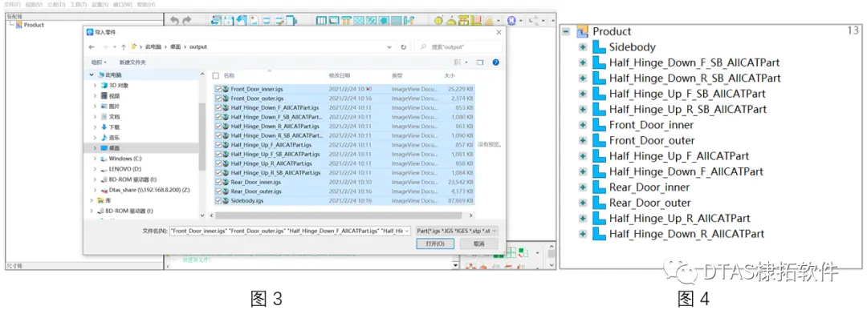Sort files by the 大小 column header
Image resolution: width=867 pixels, height=310 pixels.
point(450,75)
